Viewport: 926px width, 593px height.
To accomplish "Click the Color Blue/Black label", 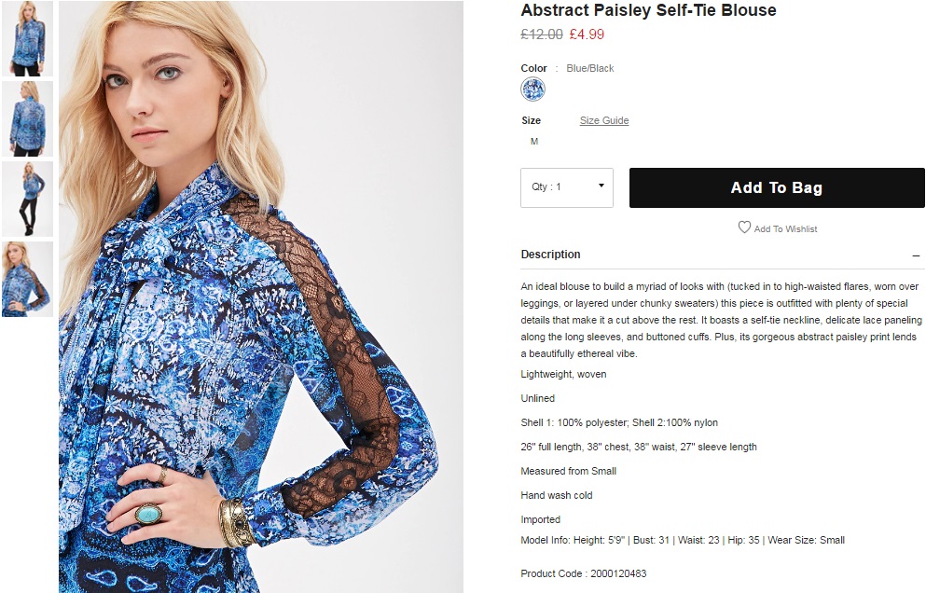I will pos(567,68).
